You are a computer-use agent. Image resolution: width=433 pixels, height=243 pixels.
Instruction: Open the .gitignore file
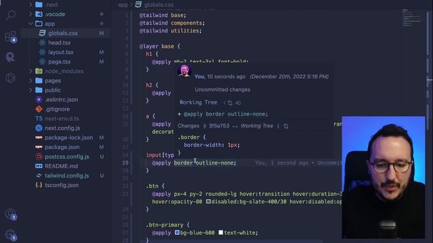point(57,109)
